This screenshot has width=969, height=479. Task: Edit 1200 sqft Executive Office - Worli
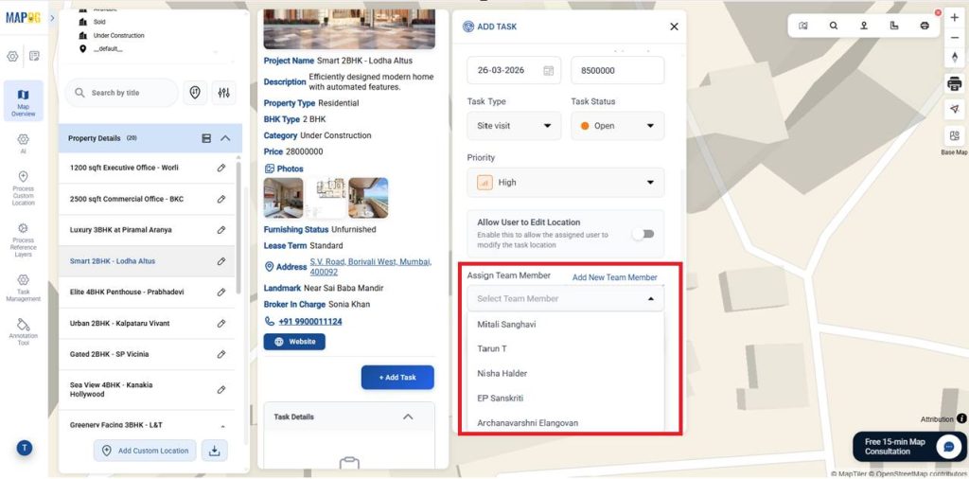(221, 168)
